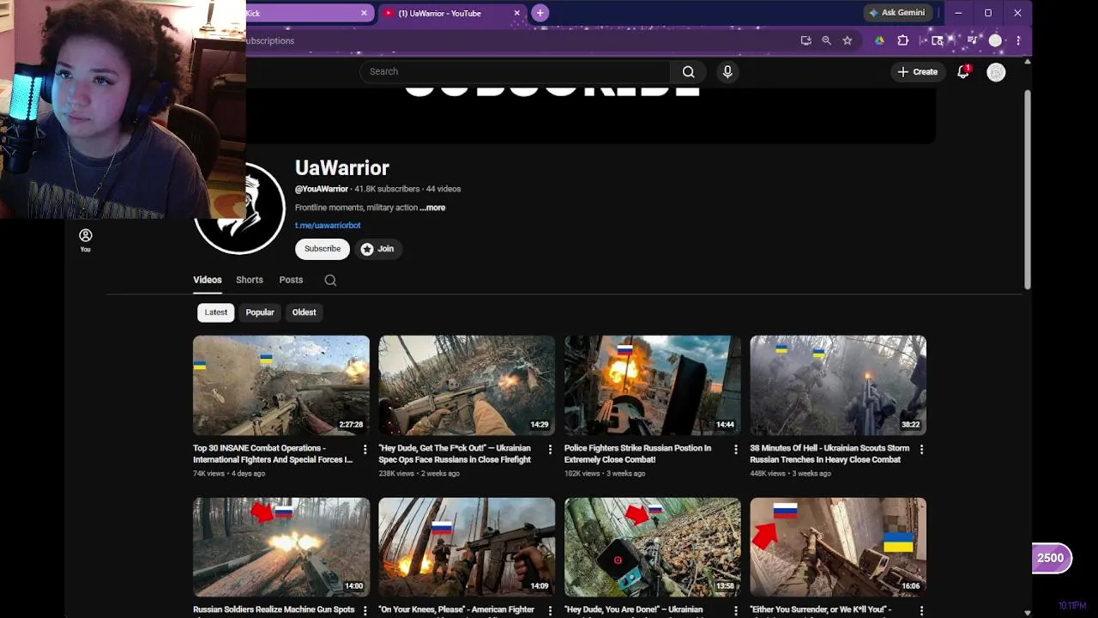Screen dimensions: 1098x618
Task: Open Chrome three-dot menu
Action: coord(1018,40)
